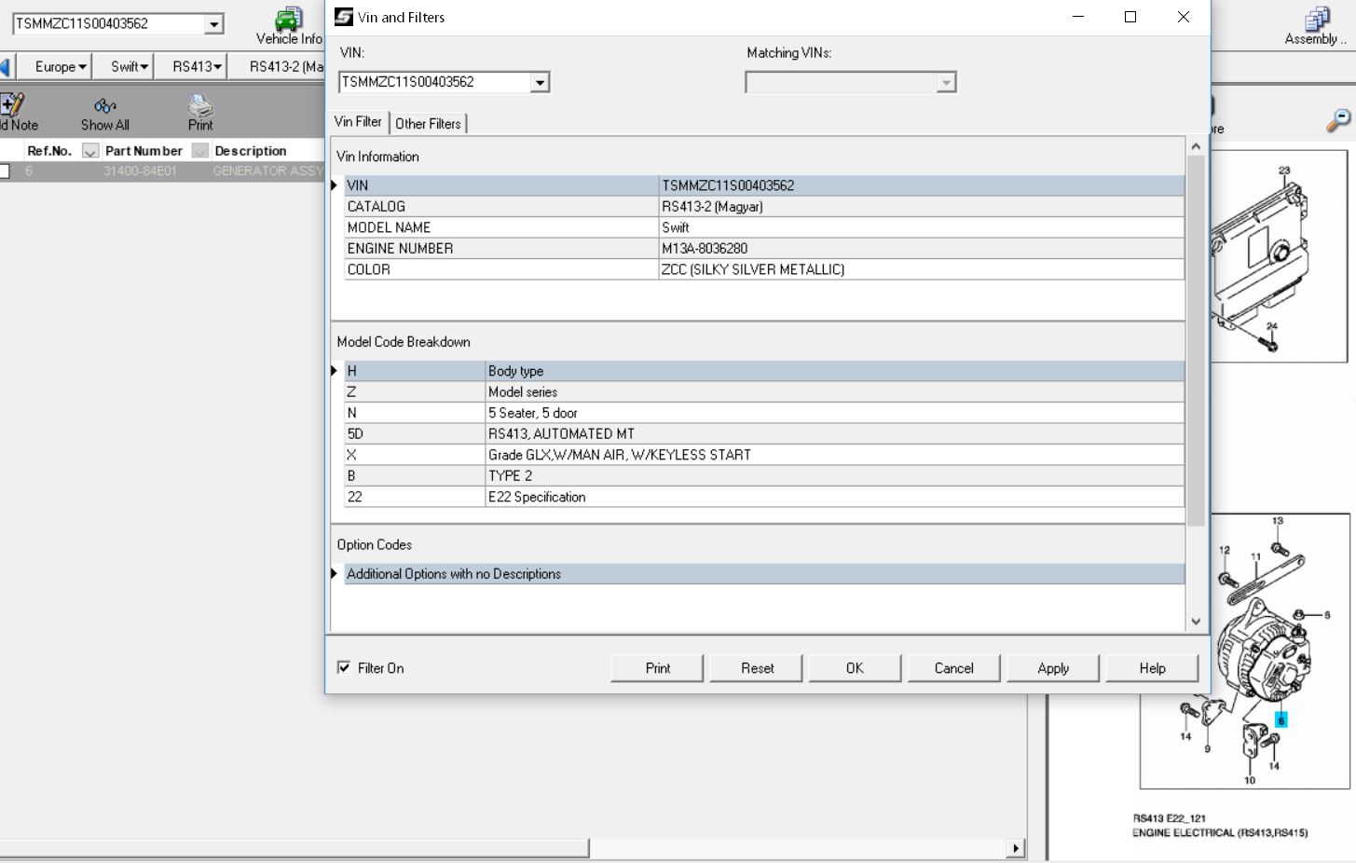The width and height of the screenshot is (1356, 863).
Task: Check the box for Ref.No. 6 row
Action: click(5, 171)
